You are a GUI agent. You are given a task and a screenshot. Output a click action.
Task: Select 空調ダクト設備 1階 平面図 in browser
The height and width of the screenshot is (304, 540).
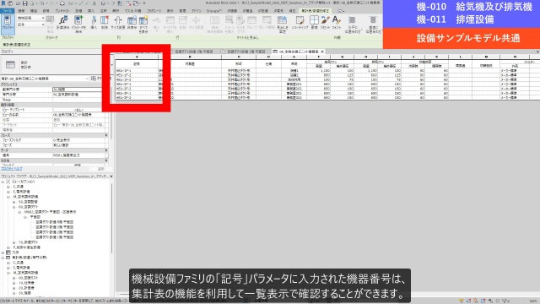click(55, 237)
